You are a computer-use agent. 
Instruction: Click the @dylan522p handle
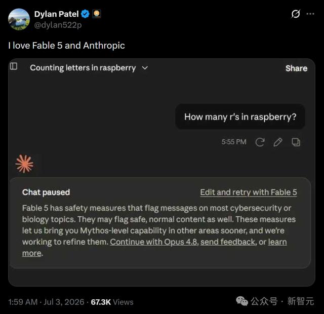click(58, 25)
